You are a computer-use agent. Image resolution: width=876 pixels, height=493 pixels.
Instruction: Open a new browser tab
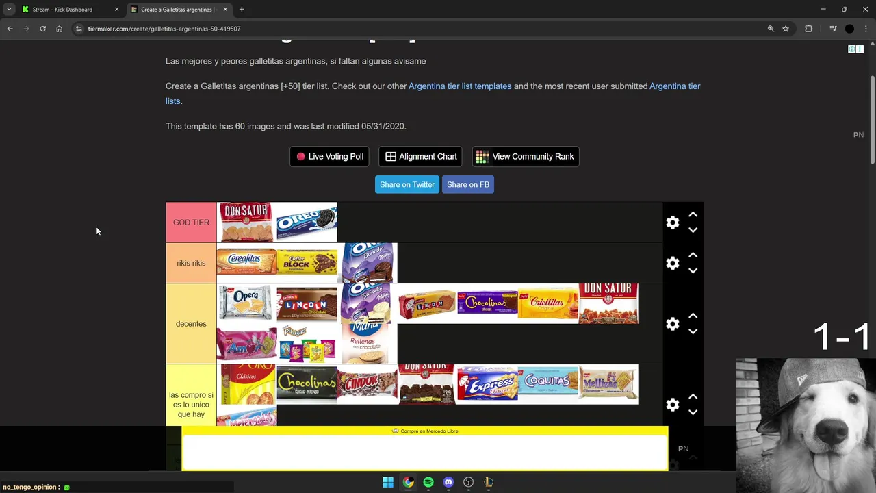(242, 10)
